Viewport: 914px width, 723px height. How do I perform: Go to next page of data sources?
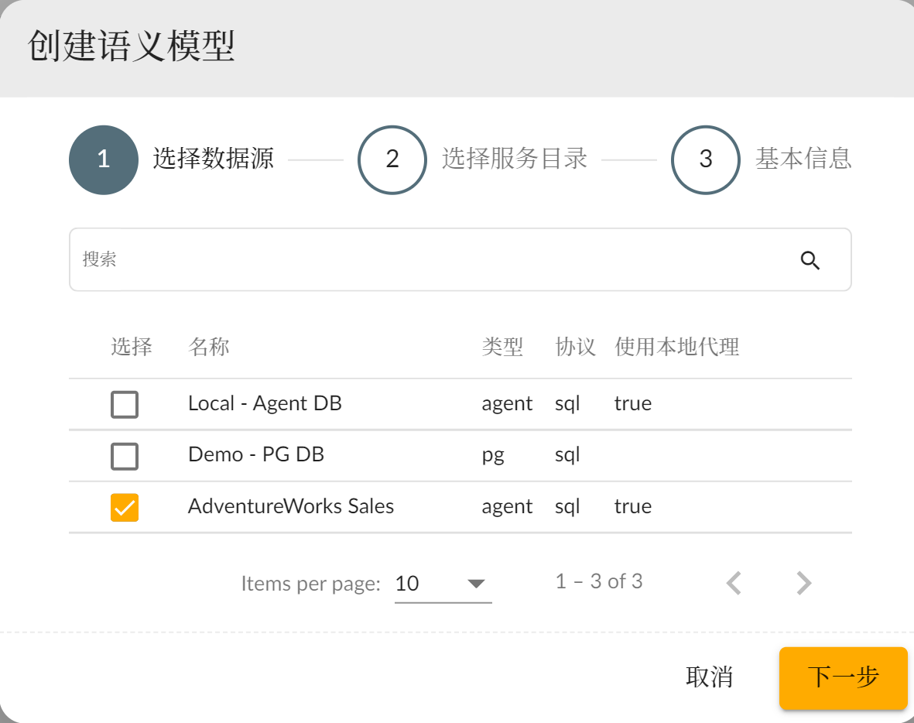(x=804, y=583)
